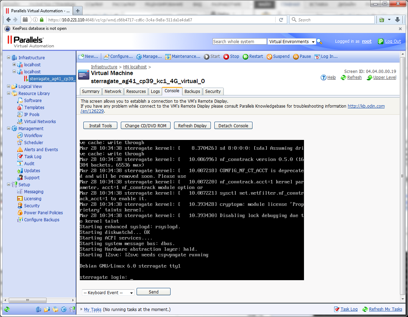Collapse the Management tree node
Image resolution: width=408 pixels, height=317 pixels.
point(9,128)
